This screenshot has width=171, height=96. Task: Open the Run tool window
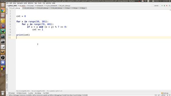(31, 93)
